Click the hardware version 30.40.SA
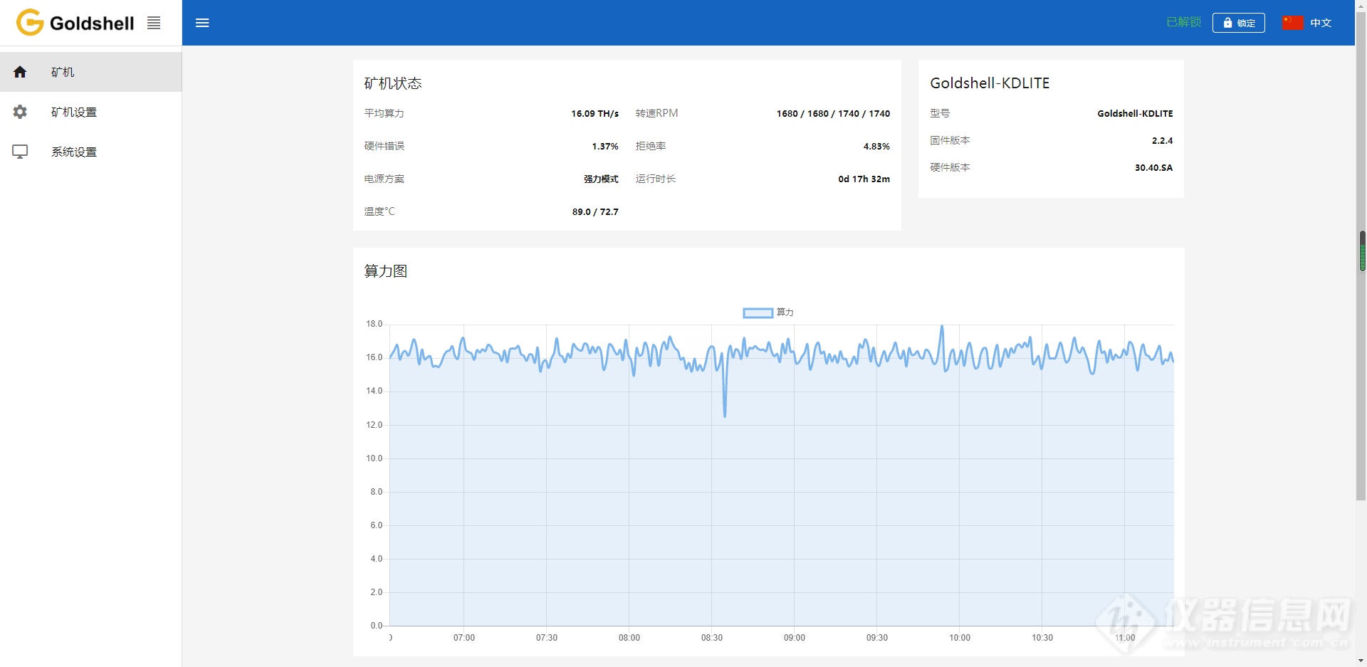1367x667 pixels. tap(1153, 167)
